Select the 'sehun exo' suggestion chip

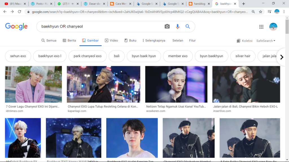[x=18, y=56]
